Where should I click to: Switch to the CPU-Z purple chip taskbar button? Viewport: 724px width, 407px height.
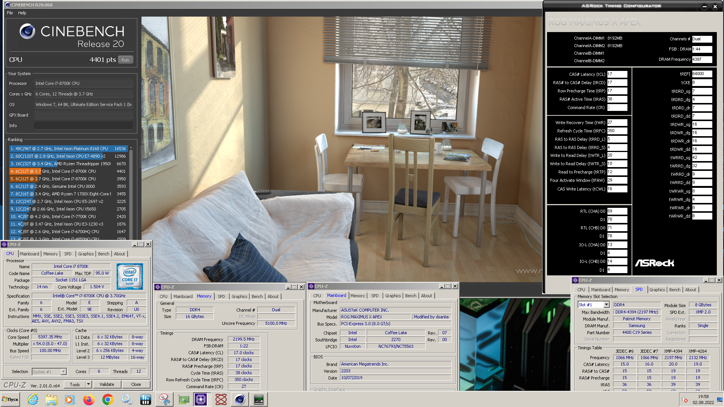click(201, 399)
